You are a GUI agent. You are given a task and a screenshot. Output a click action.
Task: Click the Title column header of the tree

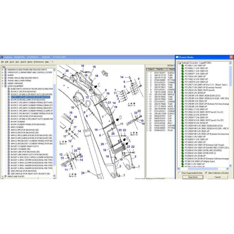tap(28, 67)
